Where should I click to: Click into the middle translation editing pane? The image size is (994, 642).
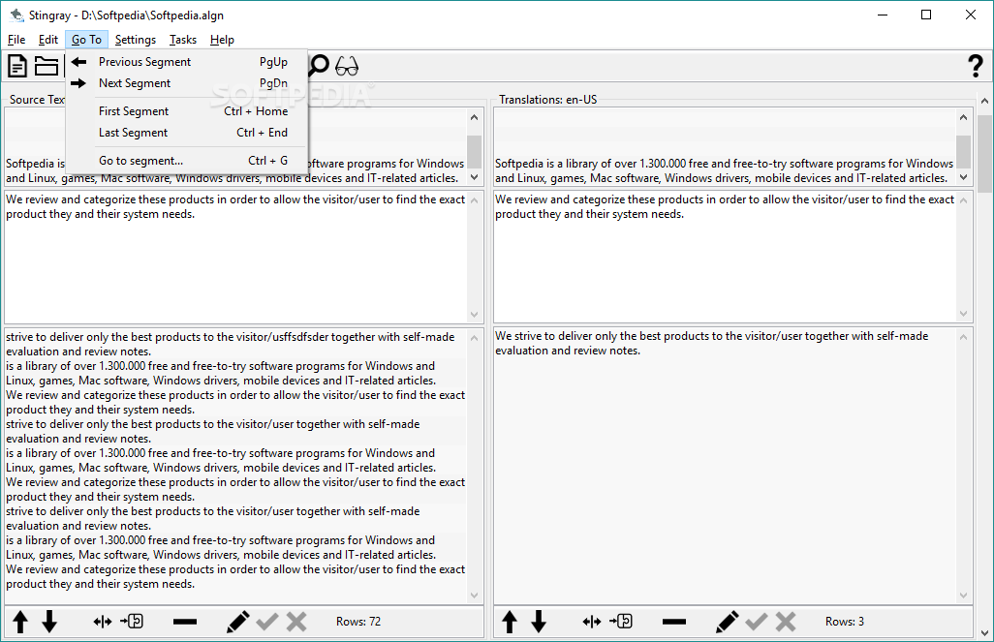click(726, 257)
